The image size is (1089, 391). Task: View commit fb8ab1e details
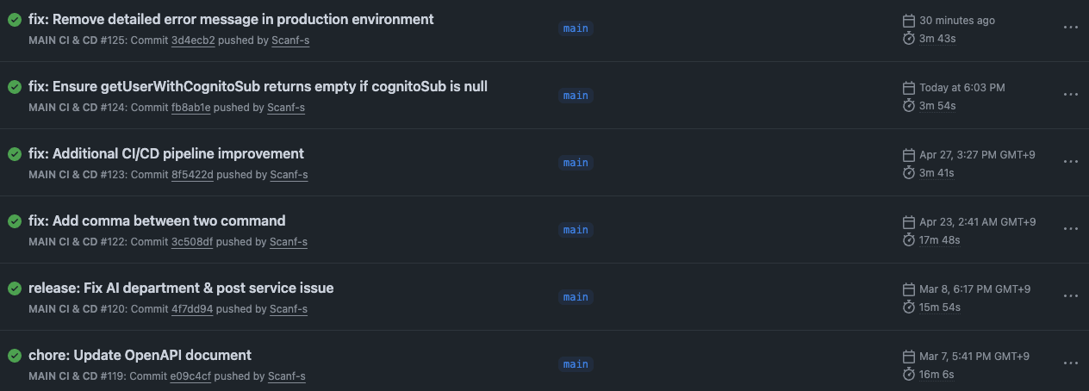[190, 108]
